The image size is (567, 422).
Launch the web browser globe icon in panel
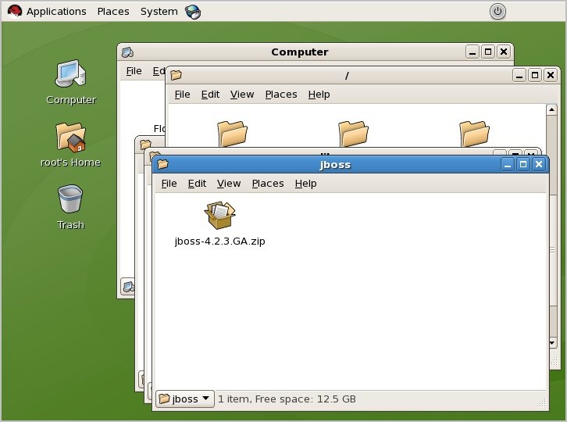193,12
